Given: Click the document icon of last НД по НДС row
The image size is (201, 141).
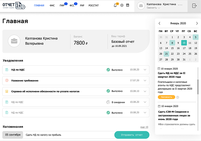Looking at the screenshot, I should pyautogui.click(x=7, y=113).
